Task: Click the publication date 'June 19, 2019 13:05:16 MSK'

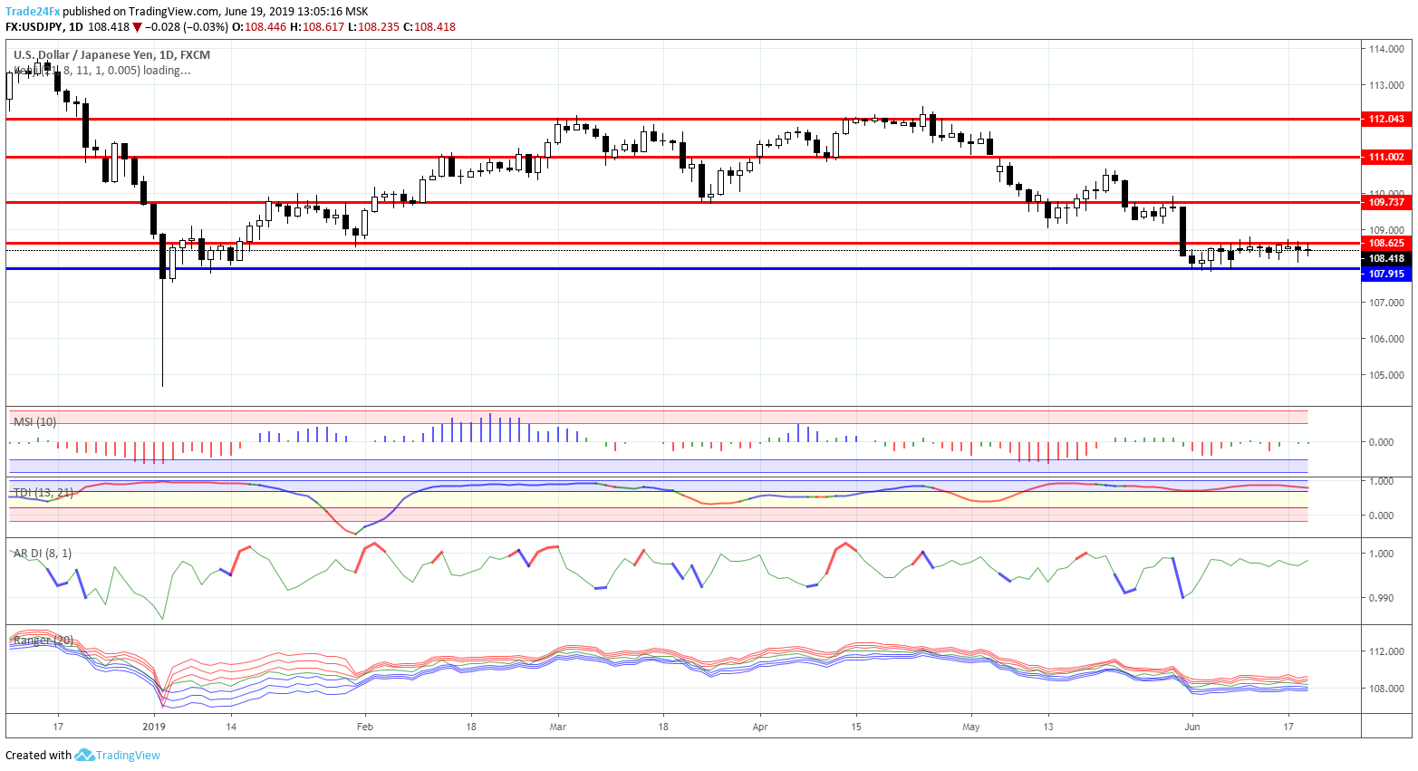Action: click(295, 12)
